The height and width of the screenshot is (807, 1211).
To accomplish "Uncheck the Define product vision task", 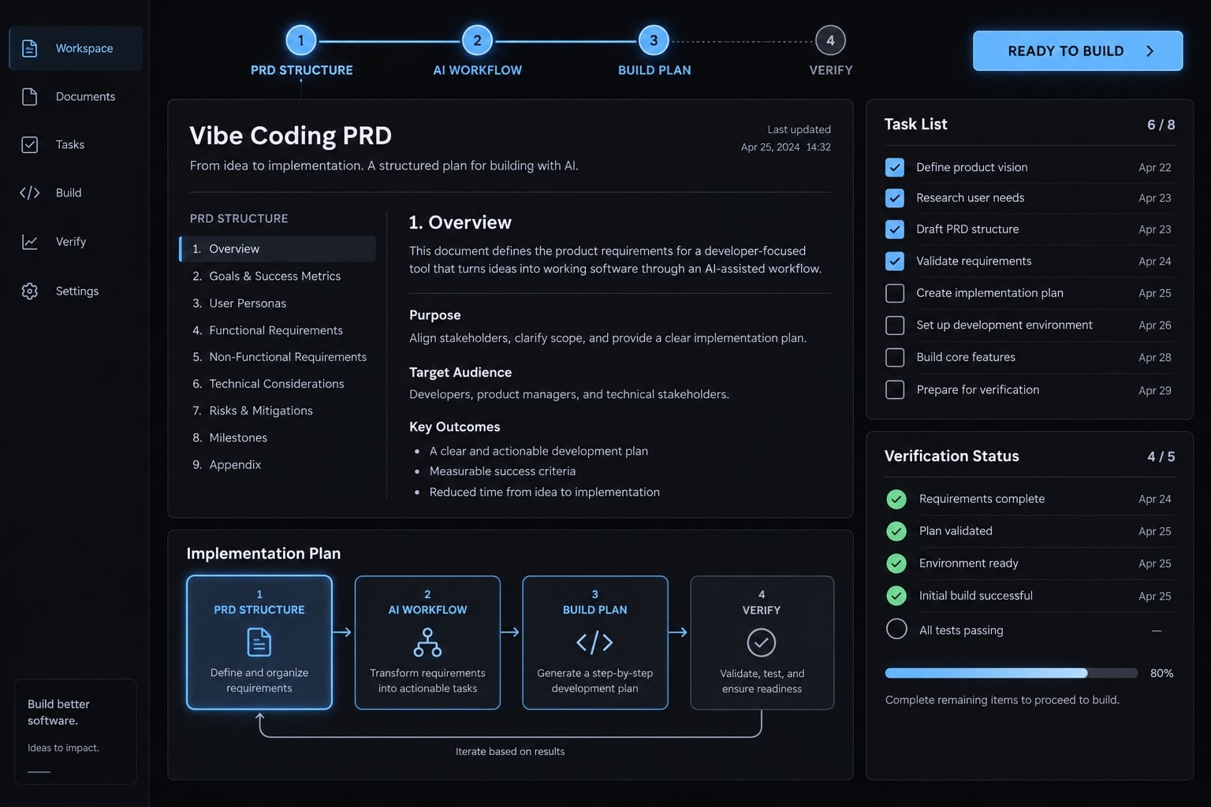I will point(895,167).
